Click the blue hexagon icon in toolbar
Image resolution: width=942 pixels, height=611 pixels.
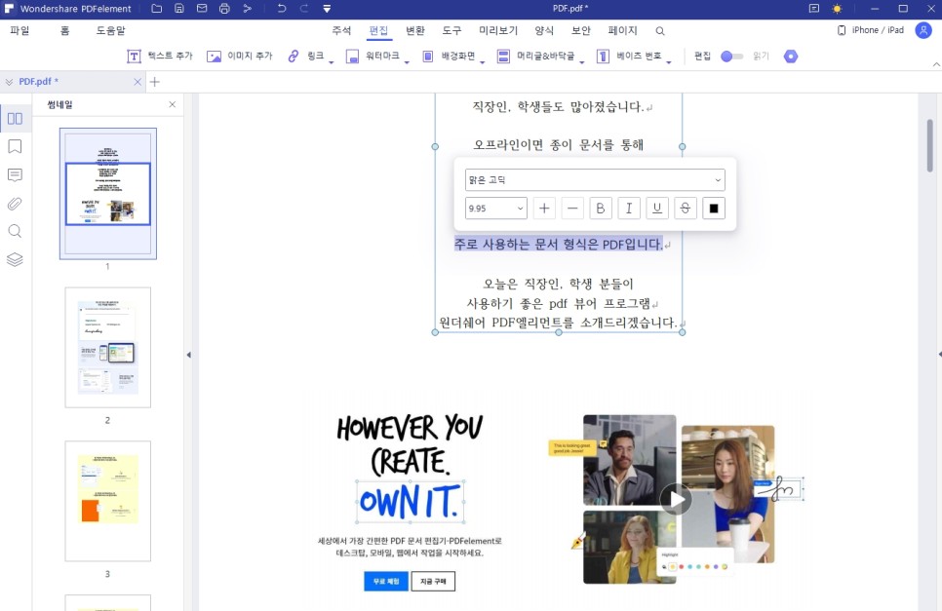coord(791,56)
